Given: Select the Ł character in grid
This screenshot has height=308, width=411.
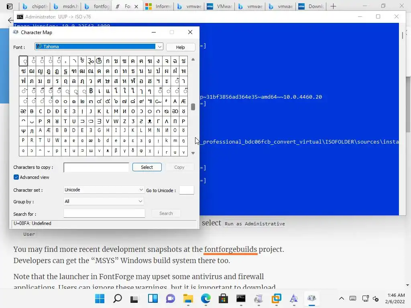Looking at the screenshot, I should point(108,111).
